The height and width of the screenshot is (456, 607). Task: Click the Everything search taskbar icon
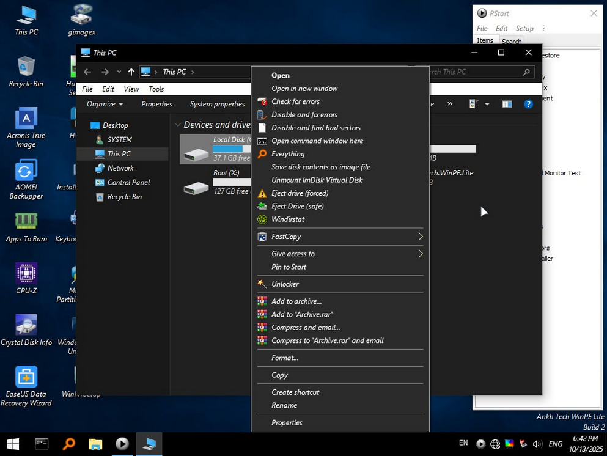[68, 444]
